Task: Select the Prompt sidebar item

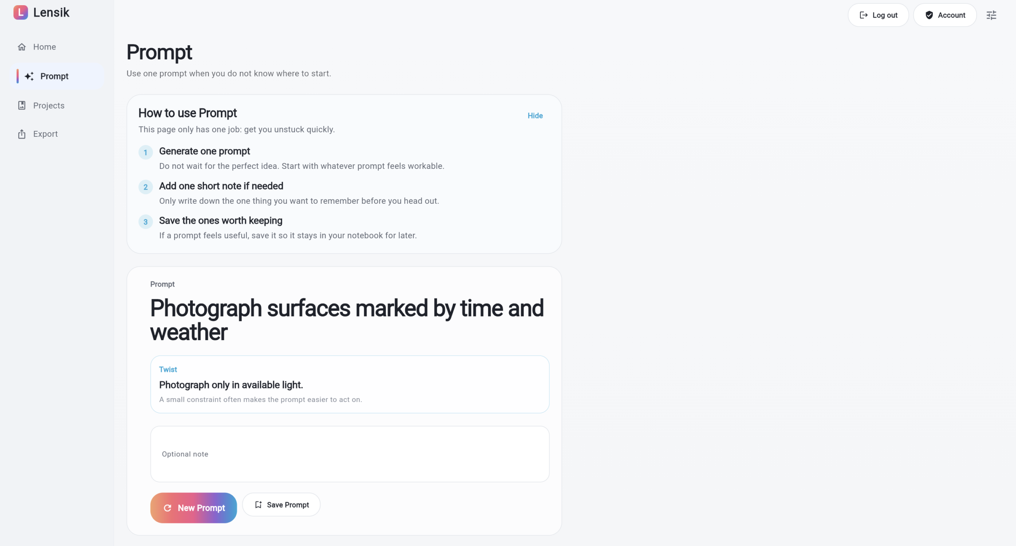Action: tap(54, 76)
